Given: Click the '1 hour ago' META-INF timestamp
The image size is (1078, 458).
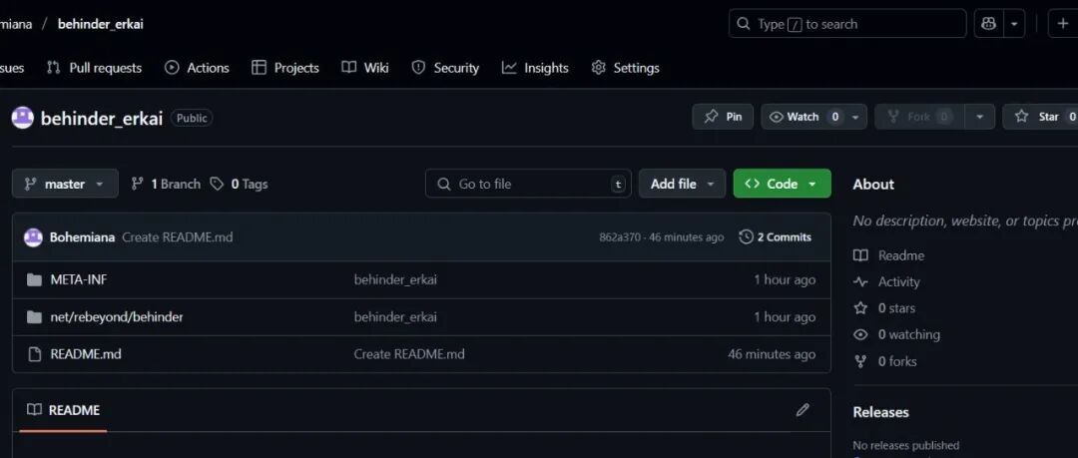Looking at the screenshot, I should tap(785, 279).
